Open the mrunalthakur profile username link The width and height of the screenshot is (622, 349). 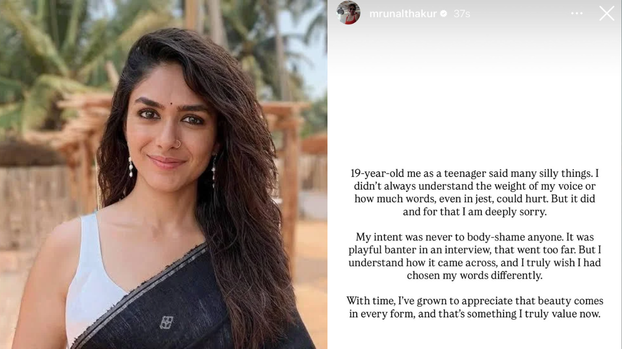coord(403,14)
